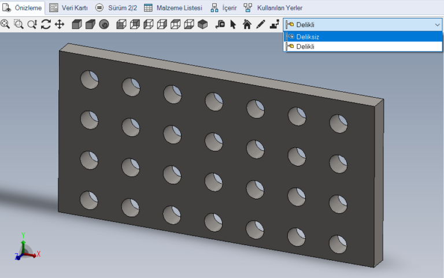Click the pencil markup icon
This screenshot has height=278, width=444.
(x=260, y=24)
